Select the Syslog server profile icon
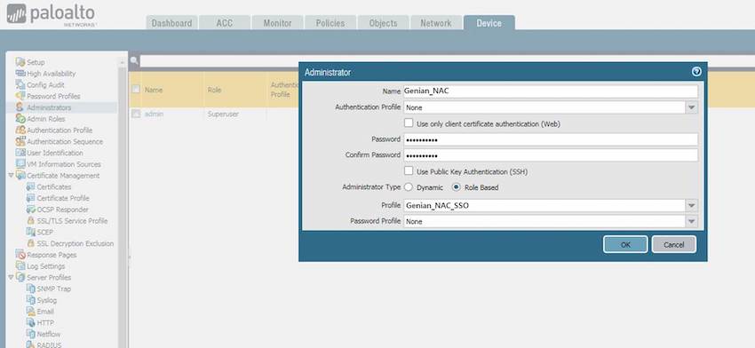Image resolution: width=755 pixels, height=348 pixels. [x=31, y=300]
